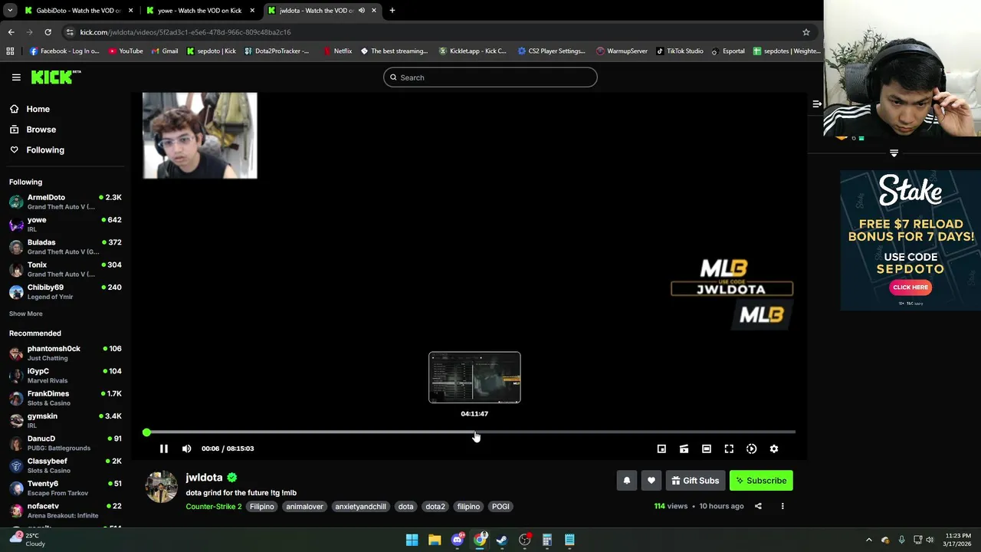
Task: Mute jwldota tab audio icon
Action: (362, 11)
